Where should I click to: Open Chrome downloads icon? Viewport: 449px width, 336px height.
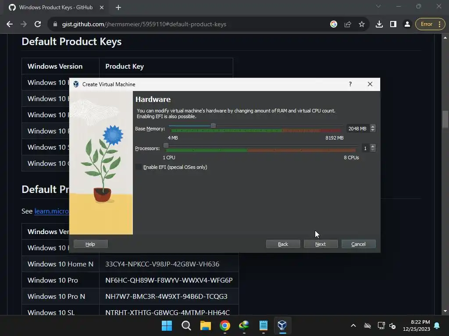click(x=379, y=24)
